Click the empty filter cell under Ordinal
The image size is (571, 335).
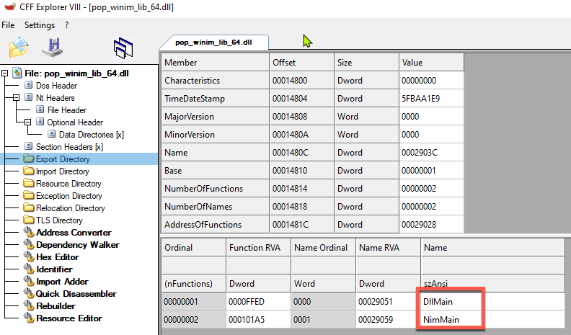(193, 266)
